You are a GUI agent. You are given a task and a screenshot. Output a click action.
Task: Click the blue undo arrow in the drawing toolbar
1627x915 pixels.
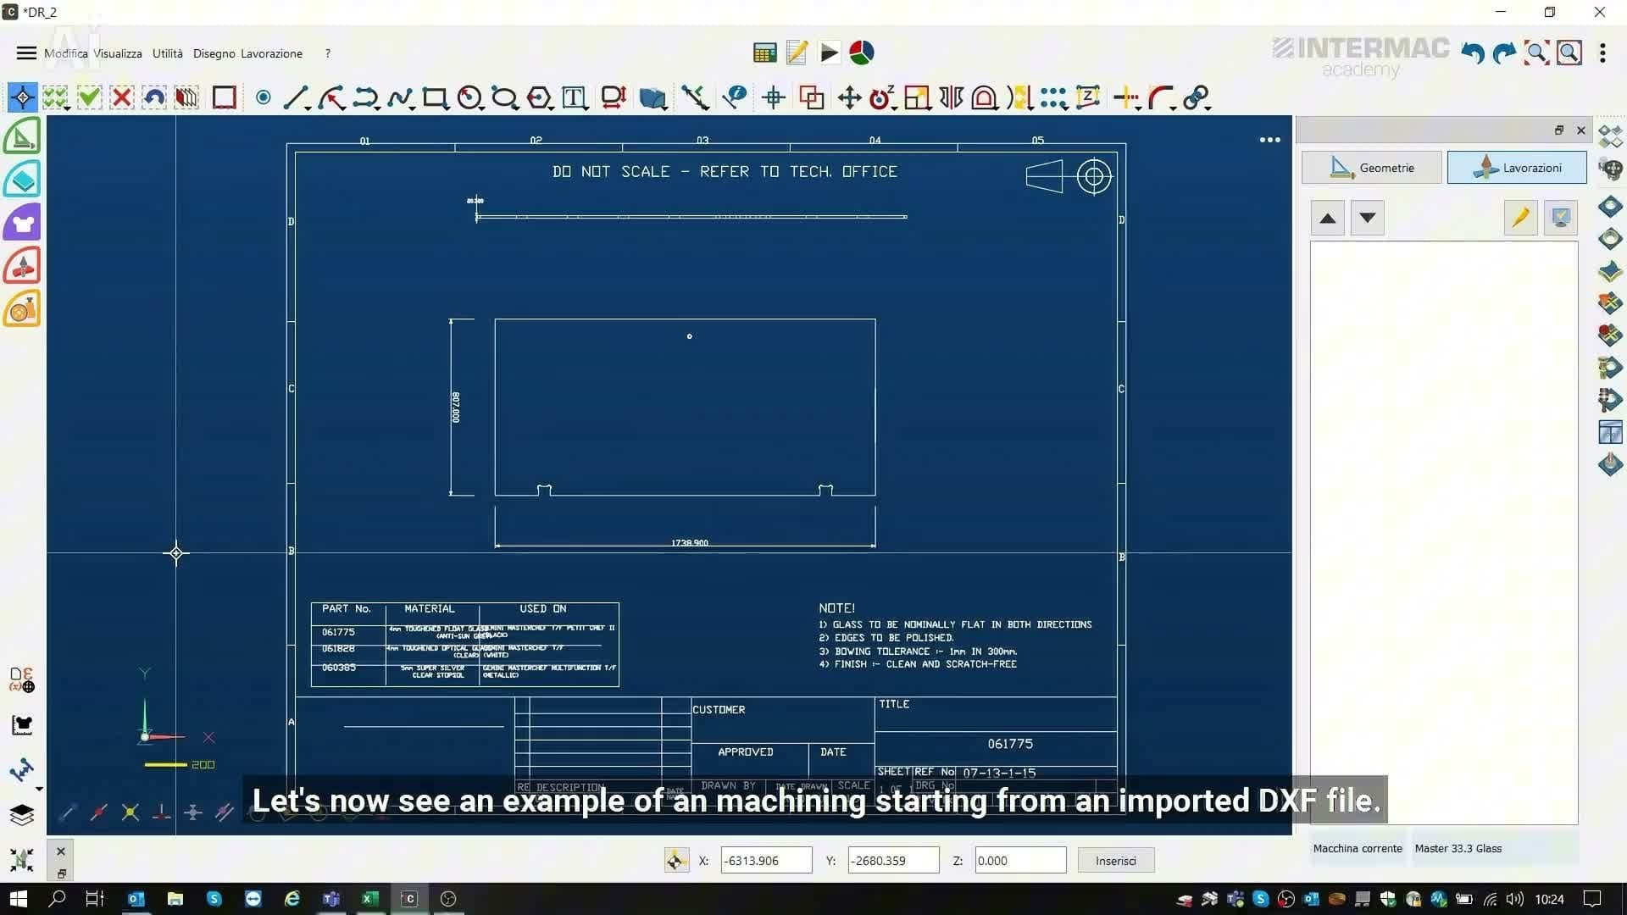(154, 97)
